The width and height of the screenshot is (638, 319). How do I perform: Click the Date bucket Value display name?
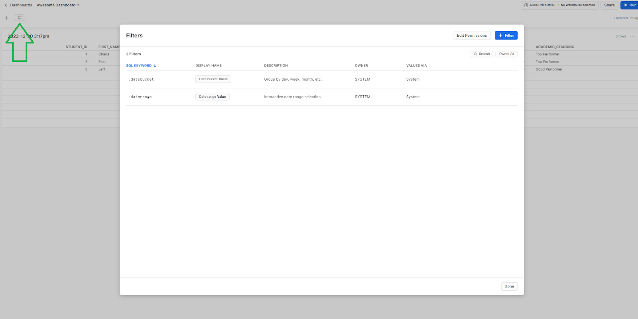pos(213,79)
